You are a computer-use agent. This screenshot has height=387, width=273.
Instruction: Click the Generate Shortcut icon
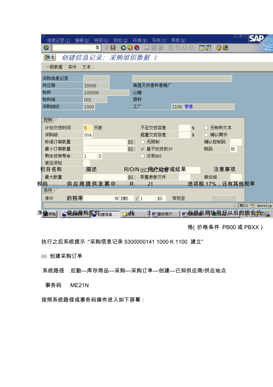208,48
